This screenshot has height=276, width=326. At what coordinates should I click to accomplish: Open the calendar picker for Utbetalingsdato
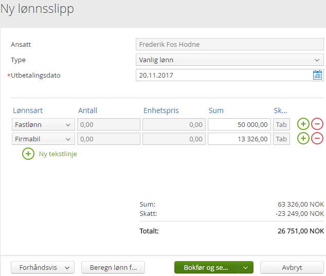click(318, 75)
